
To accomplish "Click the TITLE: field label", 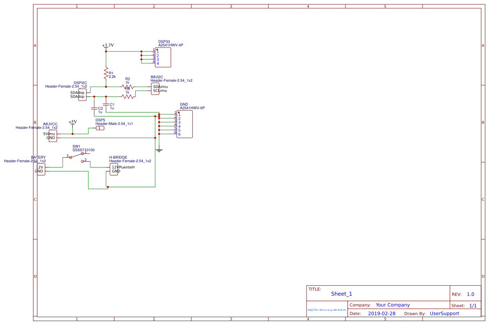I will pos(315,289).
